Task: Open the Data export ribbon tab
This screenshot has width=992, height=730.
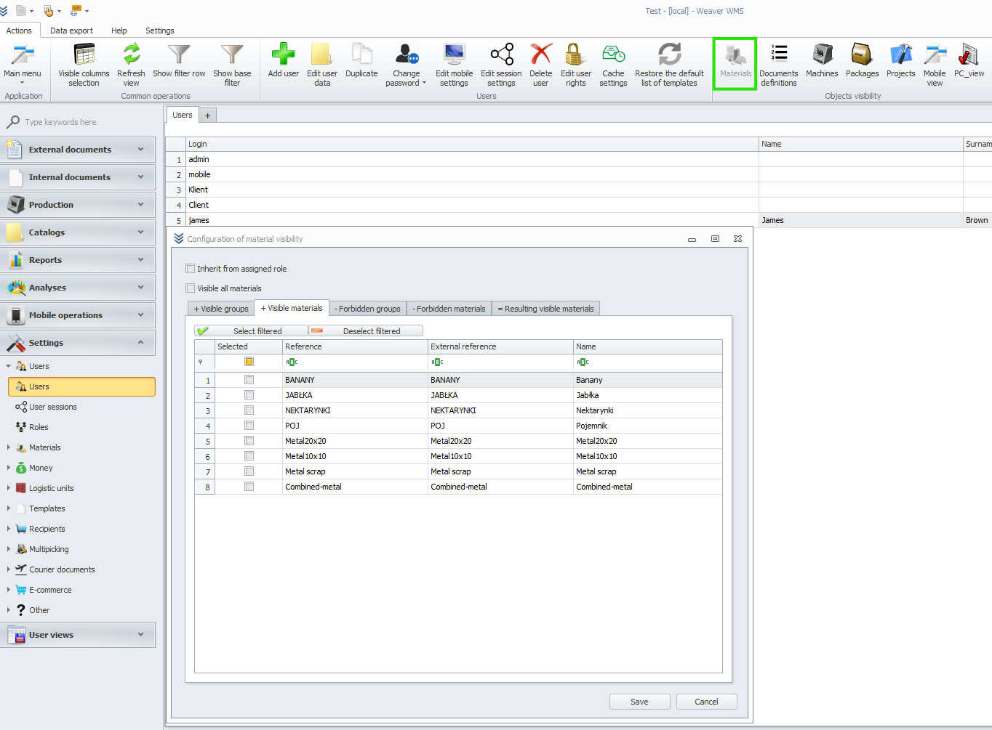Action: click(71, 31)
